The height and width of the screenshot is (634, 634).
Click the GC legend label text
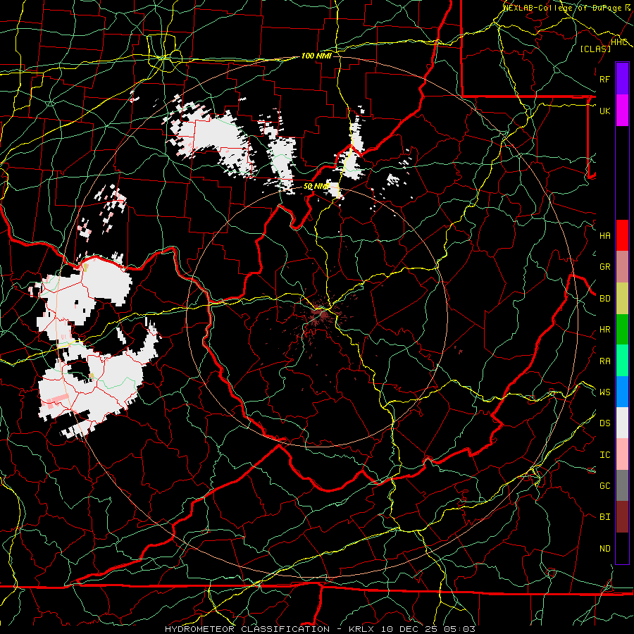point(604,485)
